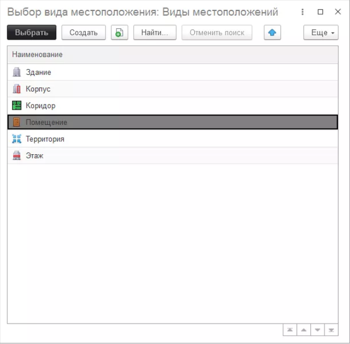The height and width of the screenshot is (344, 350).
Task: Click the Здание building icon
Action: [x=17, y=72]
